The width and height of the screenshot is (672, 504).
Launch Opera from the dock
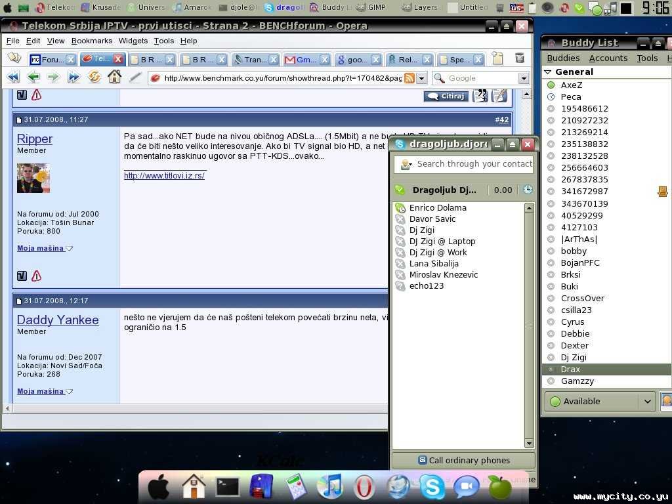tap(364, 488)
